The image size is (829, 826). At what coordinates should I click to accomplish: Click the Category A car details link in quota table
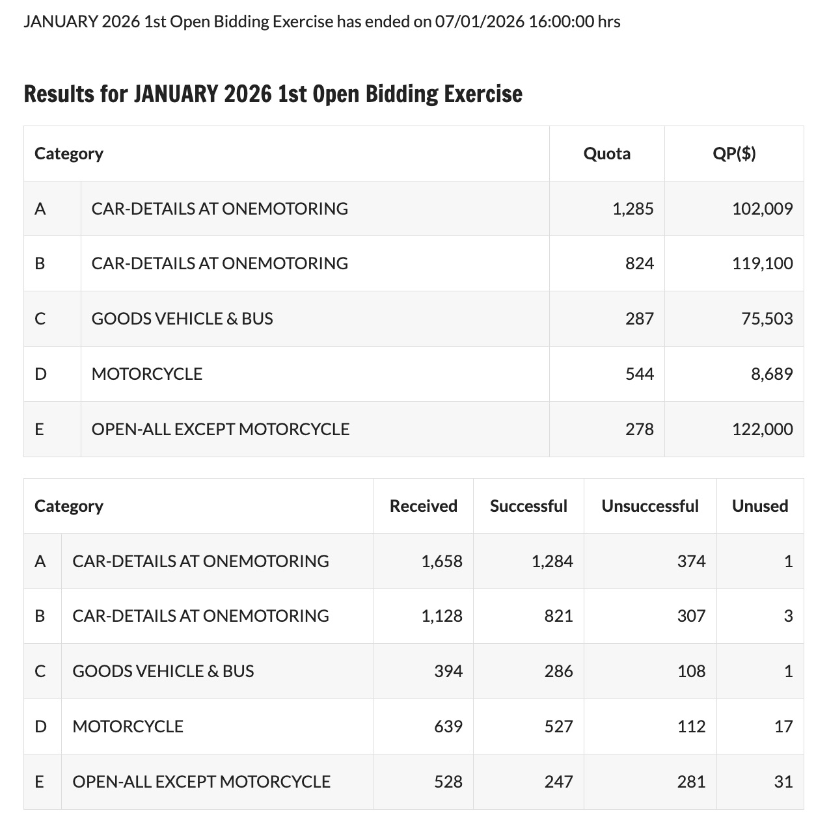tap(219, 209)
